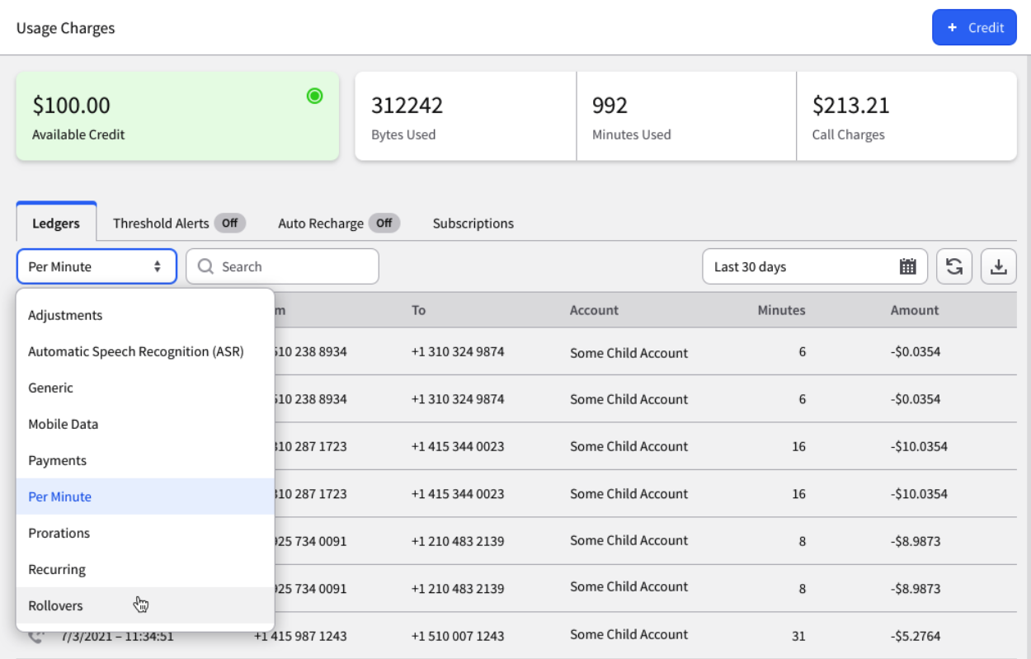Click the Account column header
The height and width of the screenshot is (659, 1031).
coord(594,310)
